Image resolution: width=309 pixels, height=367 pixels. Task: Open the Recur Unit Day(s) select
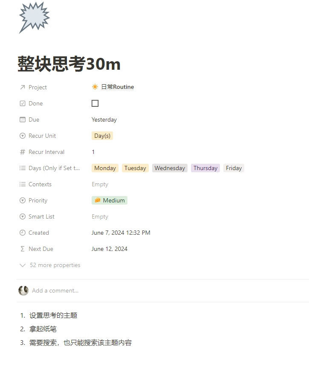tap(102, 136)
